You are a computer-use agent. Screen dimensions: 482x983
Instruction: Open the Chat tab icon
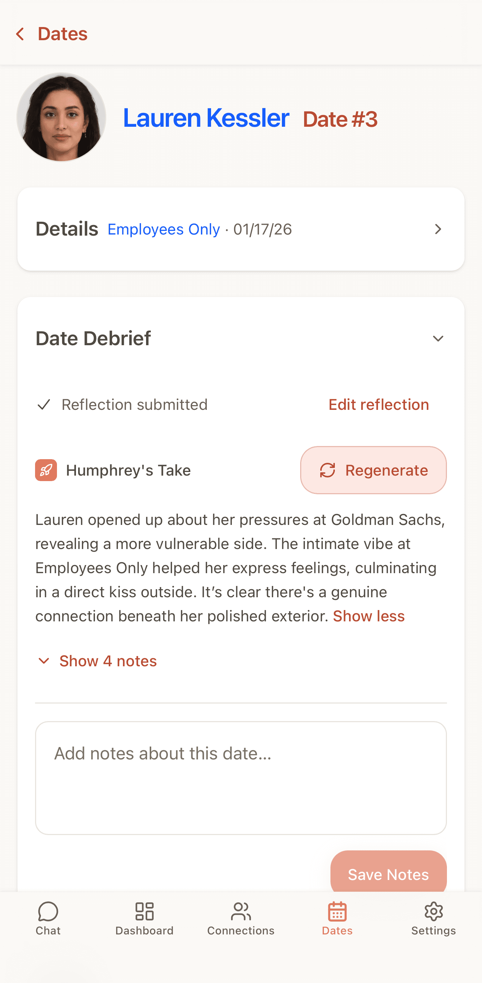[48, 911]
